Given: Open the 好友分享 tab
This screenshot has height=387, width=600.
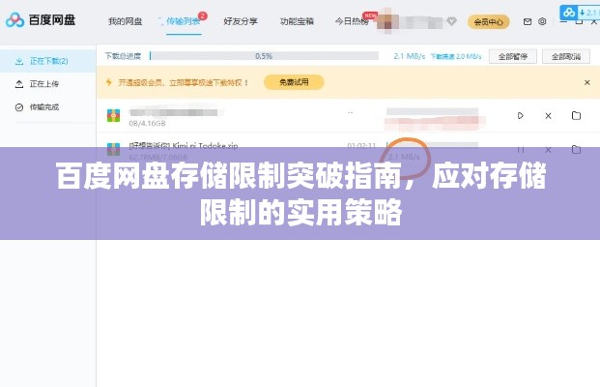Looking at the screenshot, I should point(241,21).
